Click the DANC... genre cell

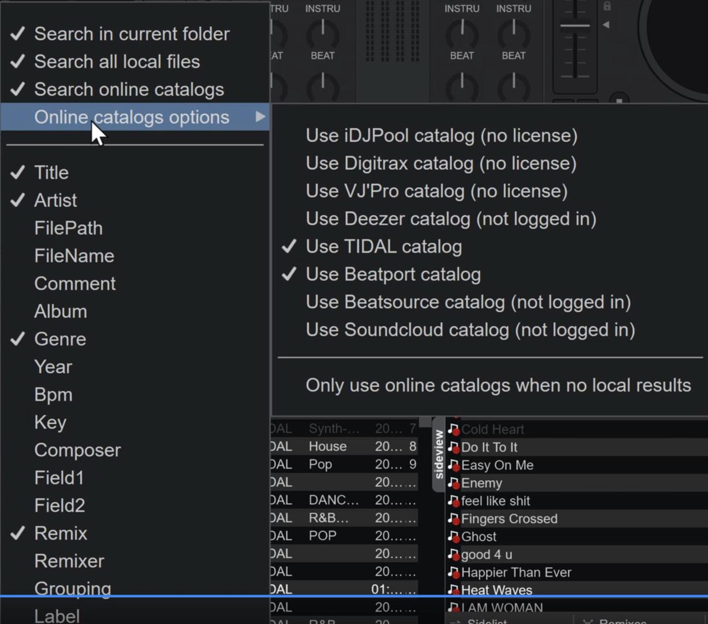click(x=333, y=500)
